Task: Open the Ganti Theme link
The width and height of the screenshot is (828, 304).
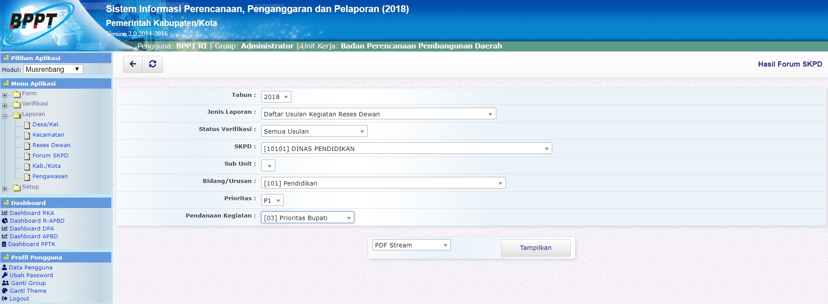Action: pos(28,291)
